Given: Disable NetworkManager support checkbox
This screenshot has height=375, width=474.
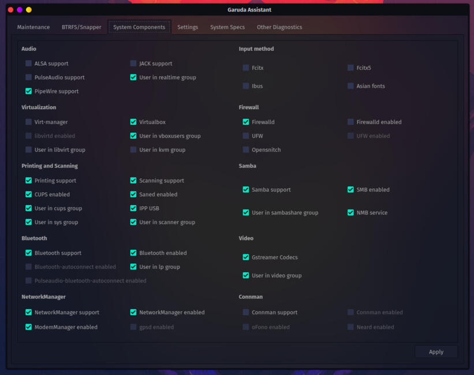Looking at the screenshot, I should point(28,312).
